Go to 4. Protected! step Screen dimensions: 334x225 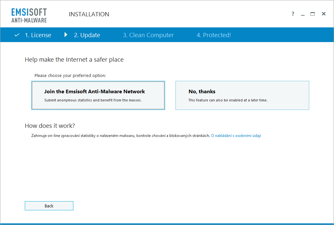point(214,35)
